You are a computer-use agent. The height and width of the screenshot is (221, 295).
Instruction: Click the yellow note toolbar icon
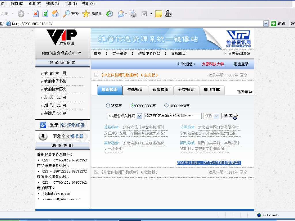click(158, 14)
